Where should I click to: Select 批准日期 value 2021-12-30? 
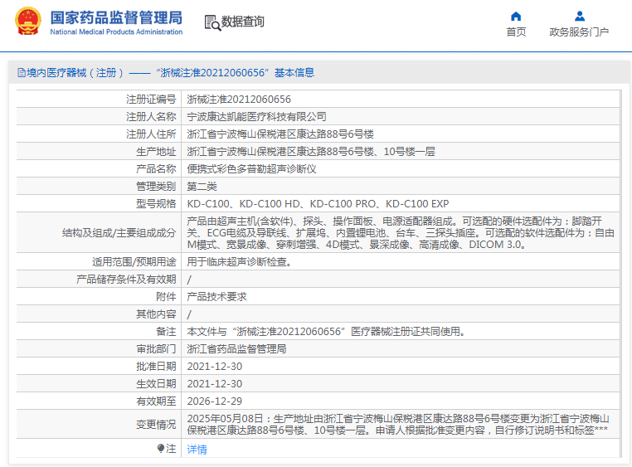[215, 367]
